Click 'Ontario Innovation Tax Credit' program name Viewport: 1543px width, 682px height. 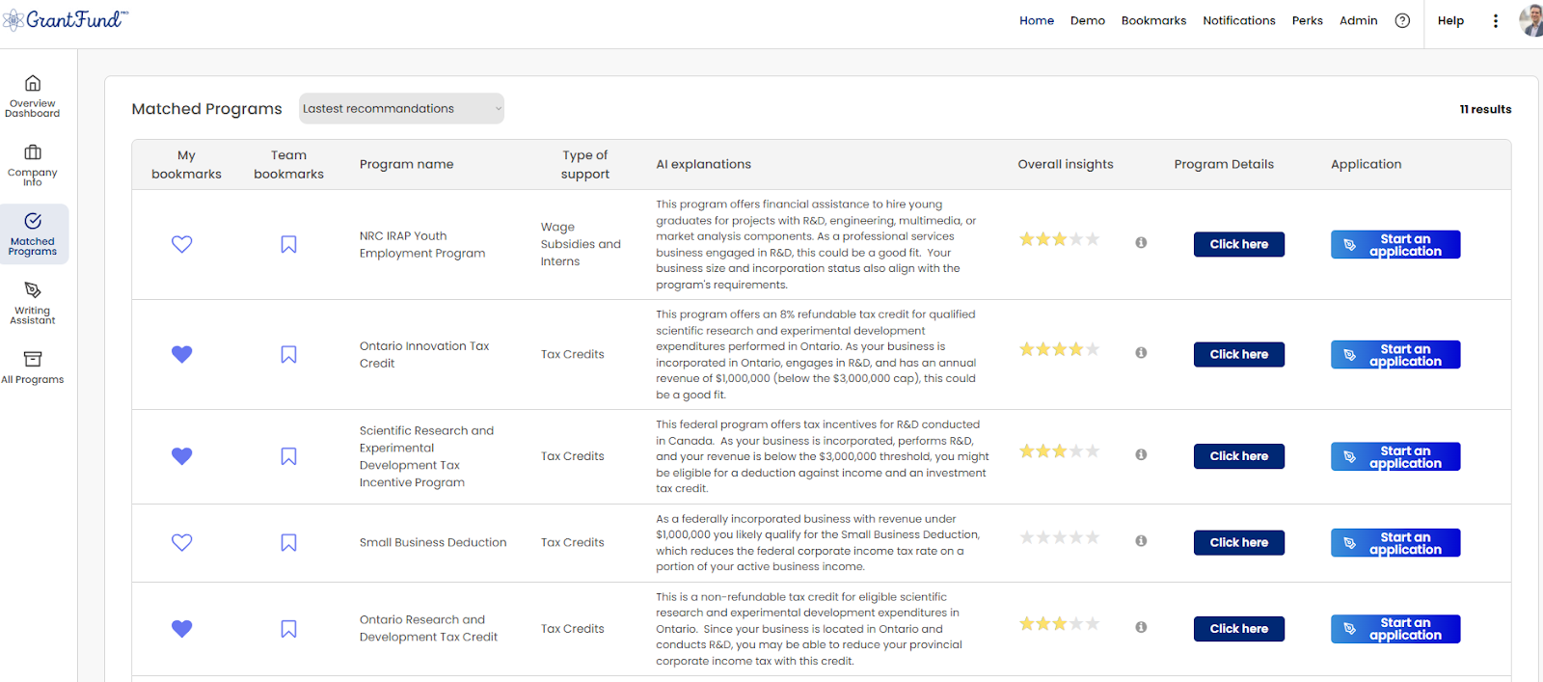pos(424,354)
